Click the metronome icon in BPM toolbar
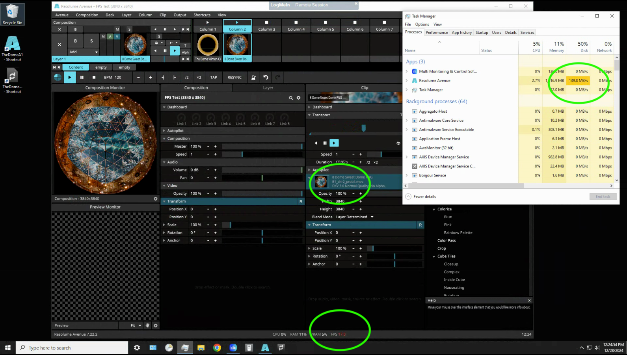 [x=253, y=77]
